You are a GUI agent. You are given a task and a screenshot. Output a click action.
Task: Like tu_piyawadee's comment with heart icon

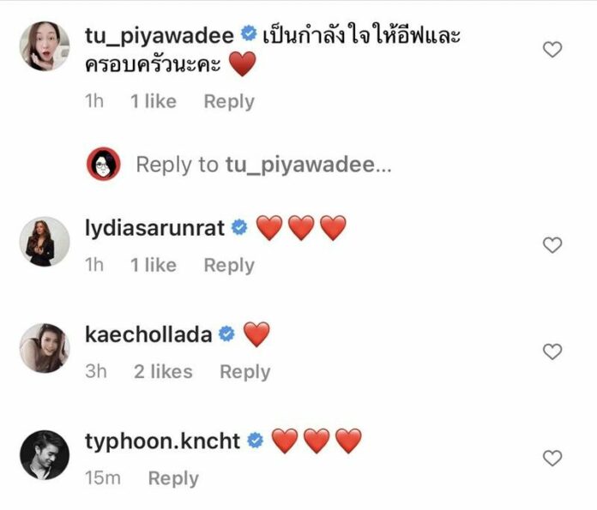pyautogui.click(x=552, y=50)
